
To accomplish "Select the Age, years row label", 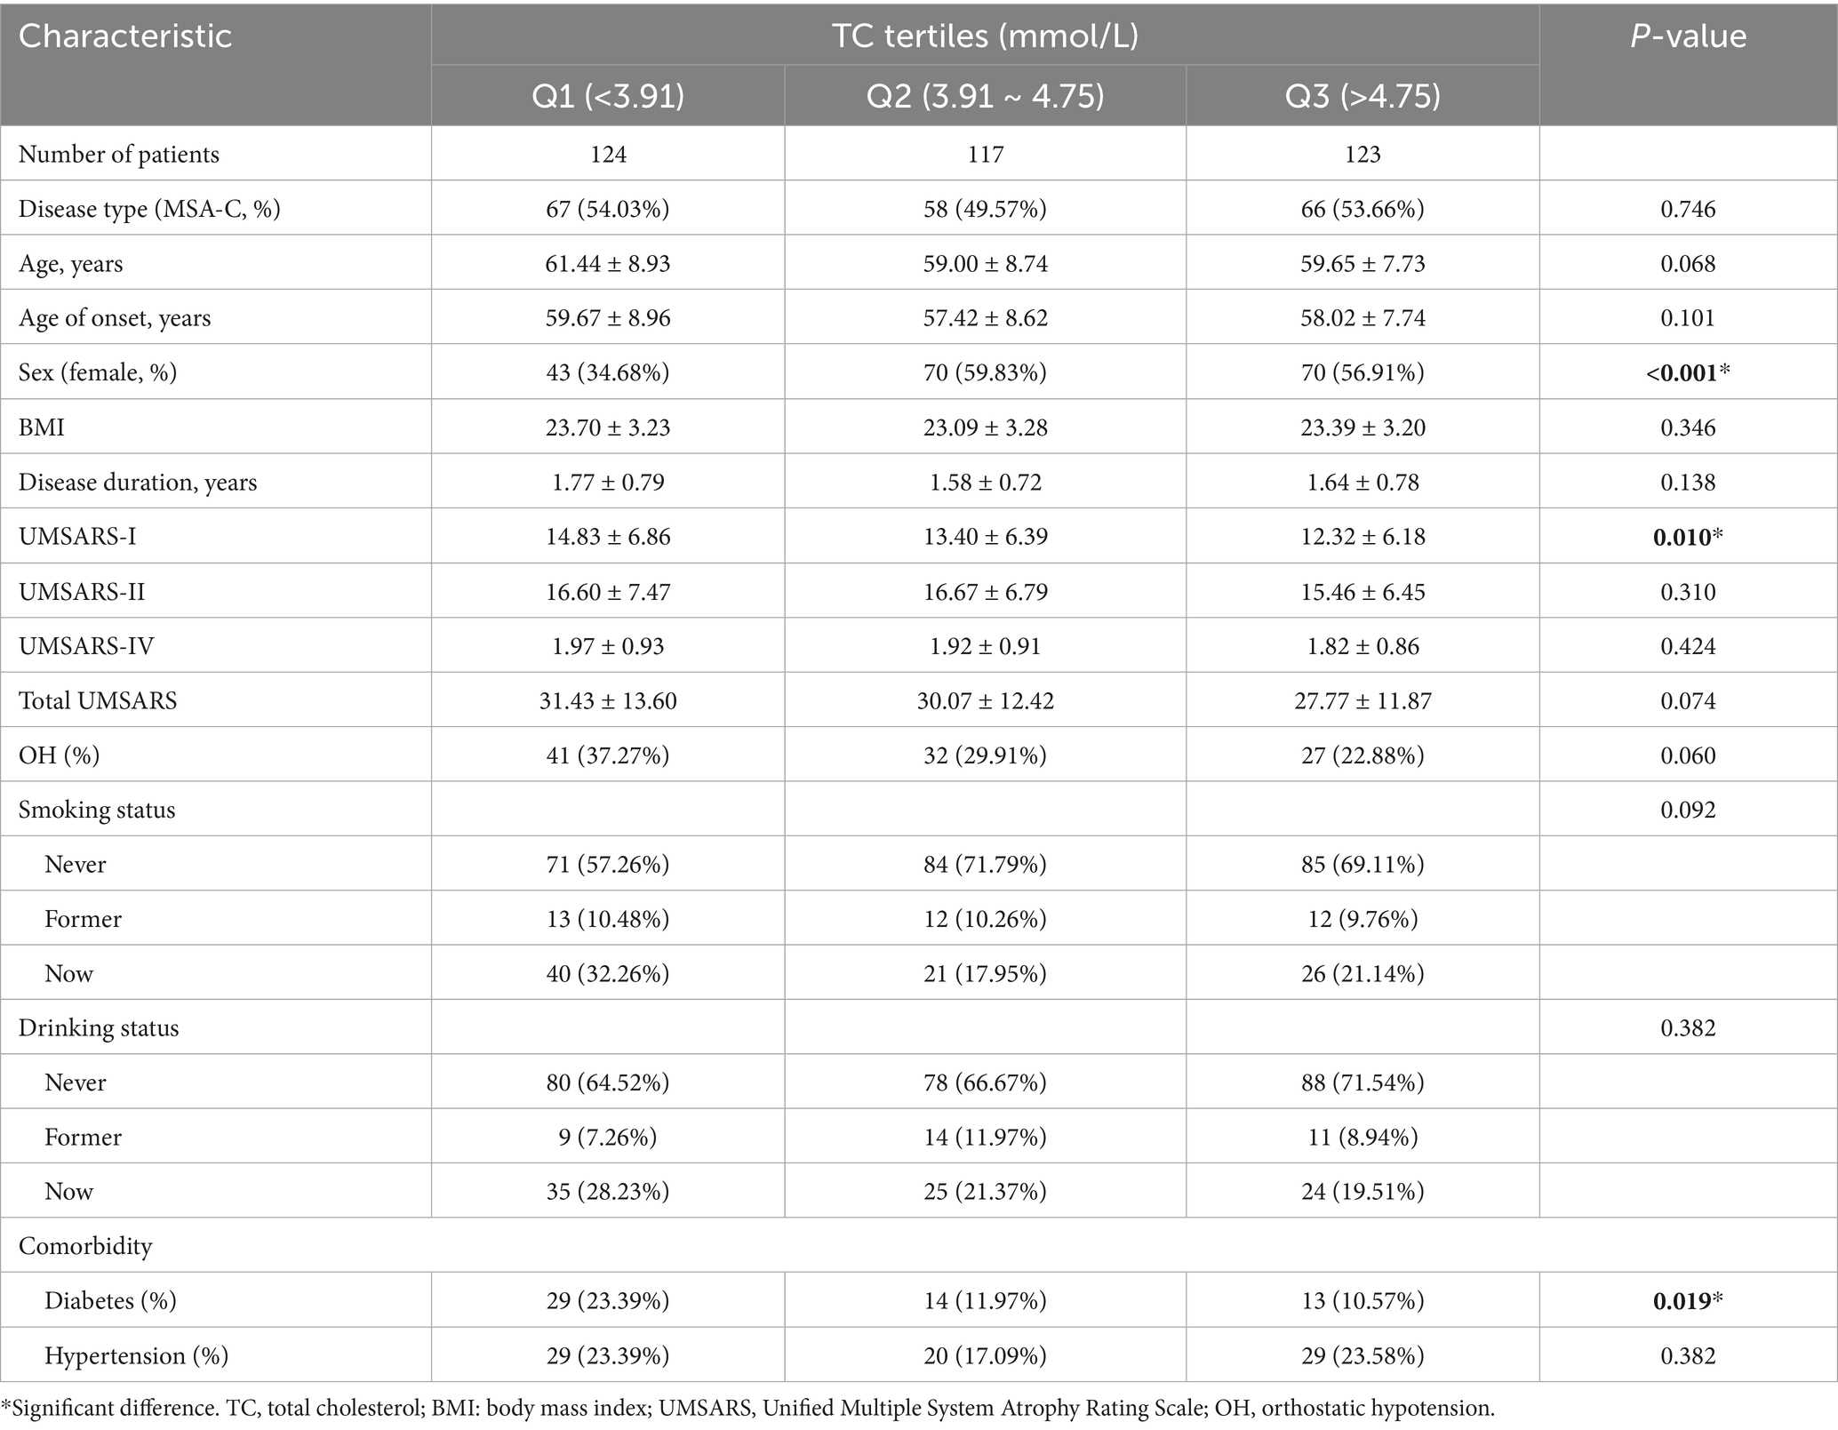I will point(71,264).
